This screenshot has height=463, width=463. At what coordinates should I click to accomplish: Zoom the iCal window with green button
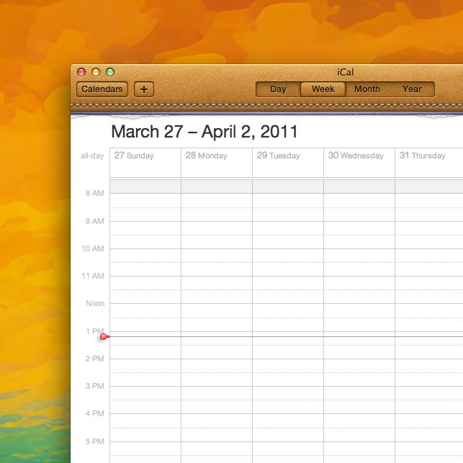(110, 72)
